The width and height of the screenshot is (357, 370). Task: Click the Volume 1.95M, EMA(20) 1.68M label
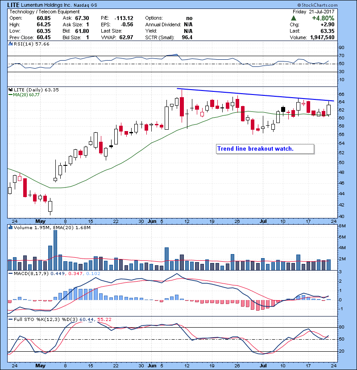tap(52, 227)
